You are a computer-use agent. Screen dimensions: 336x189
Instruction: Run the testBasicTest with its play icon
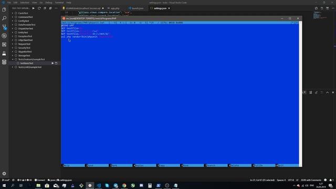tap(52, 63)
